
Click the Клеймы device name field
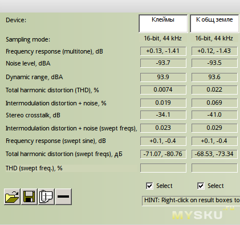pos(163,23)
